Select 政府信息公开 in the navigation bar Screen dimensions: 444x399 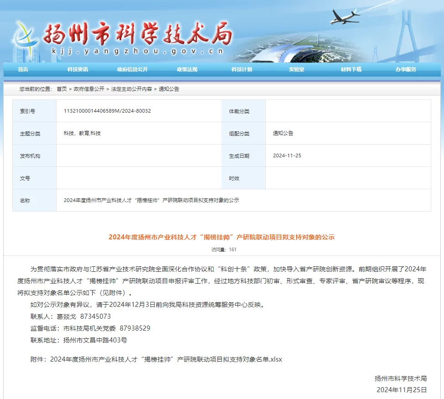click(132, 69)
